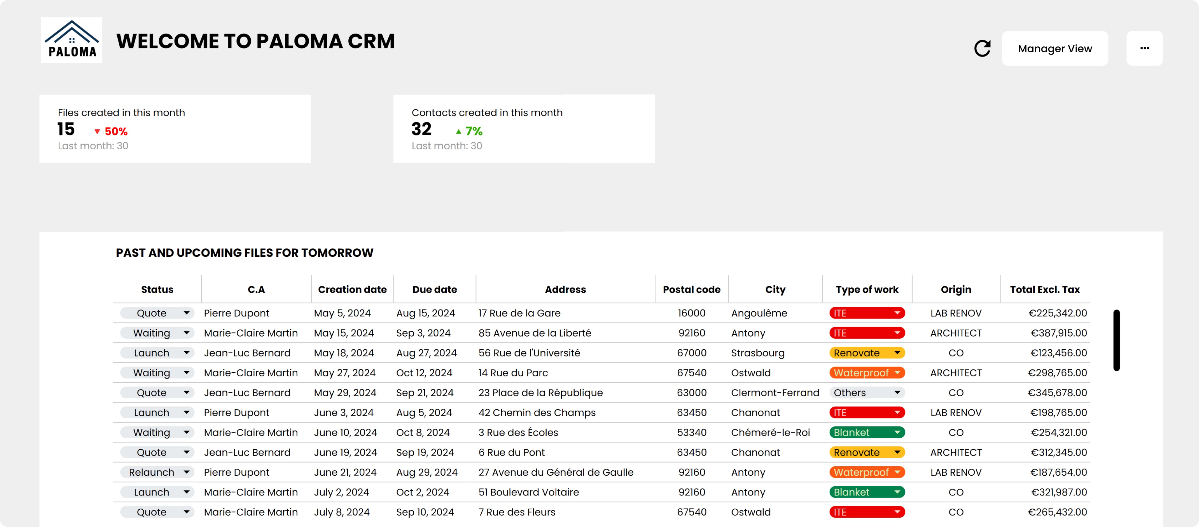Screen dimensions: 1199x527
Task: Click the green up-trend arrow beside 7%
Action: pos(459,132)
